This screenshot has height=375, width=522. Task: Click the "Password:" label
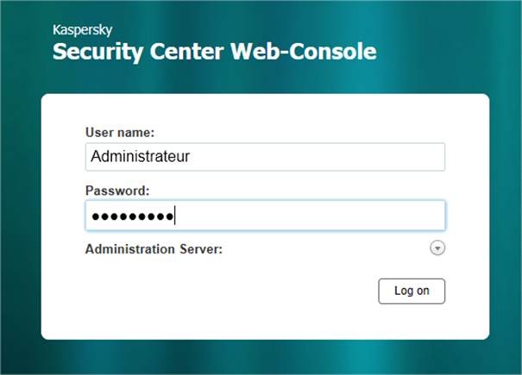click(118, 190)
